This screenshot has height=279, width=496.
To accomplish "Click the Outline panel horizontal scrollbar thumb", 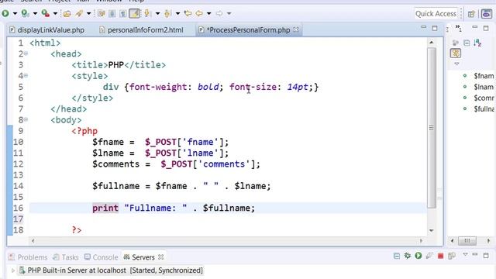I will point(467,241).
